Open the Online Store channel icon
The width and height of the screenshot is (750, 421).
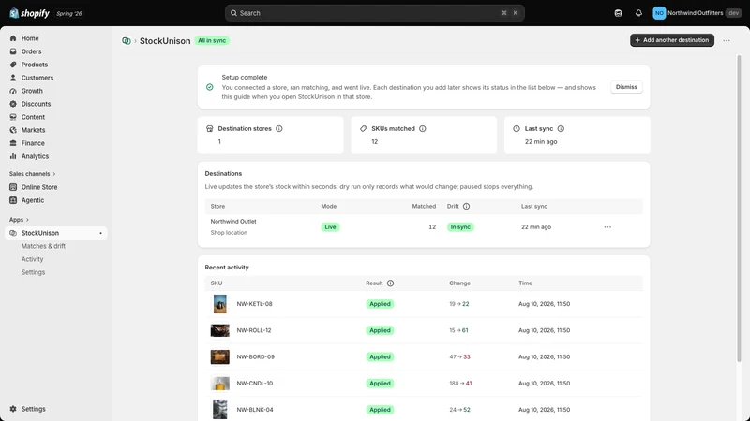click(x=13, y=187)
